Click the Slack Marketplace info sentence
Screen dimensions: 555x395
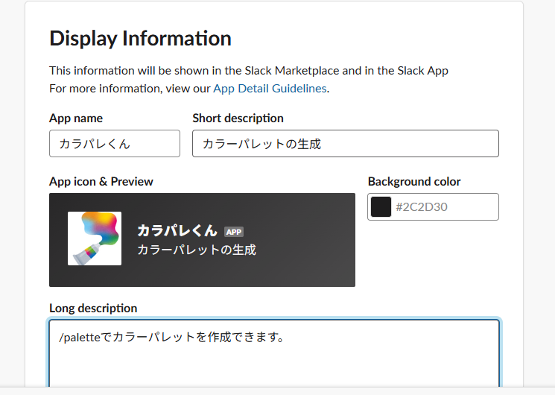pos(249,71)
